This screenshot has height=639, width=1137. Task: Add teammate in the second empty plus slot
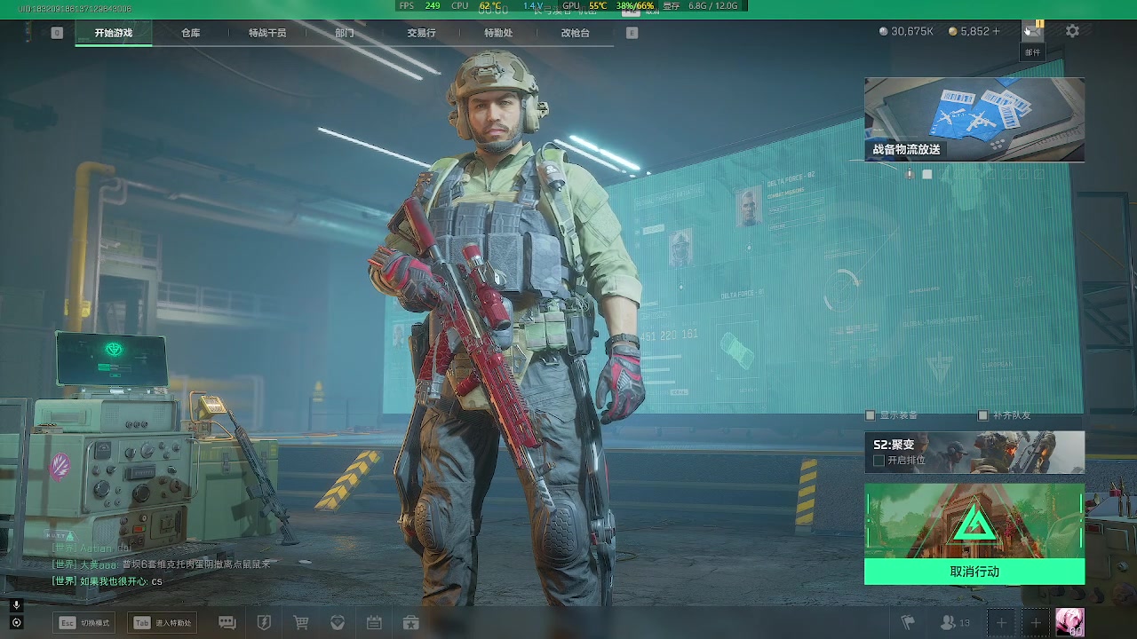point(1035,623)
